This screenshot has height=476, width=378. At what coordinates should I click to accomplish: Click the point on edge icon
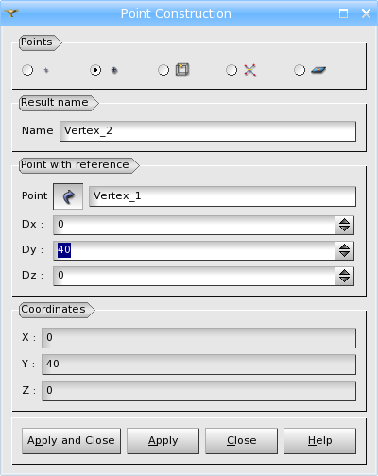(182, 70)
